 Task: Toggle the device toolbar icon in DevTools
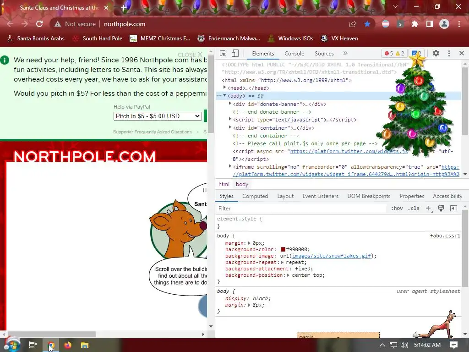[x=235, y=53]
